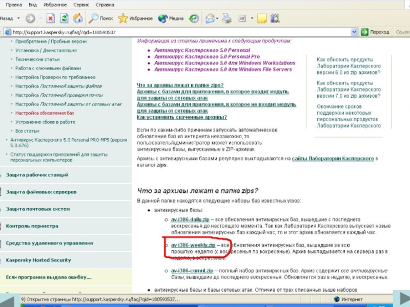Open the Назад back history dropdown
This screenshot has width=410, height=307.
18,18
